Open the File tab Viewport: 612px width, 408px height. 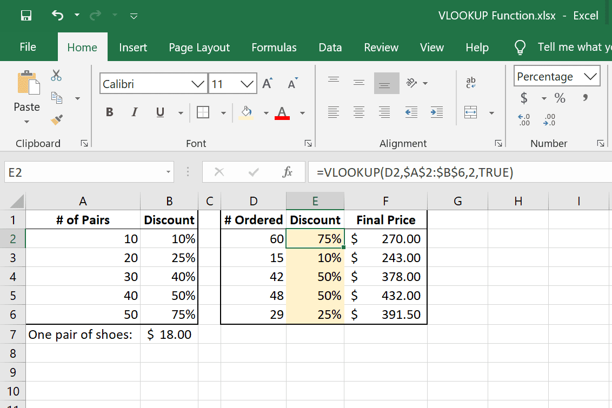click(x=28, y=47)
